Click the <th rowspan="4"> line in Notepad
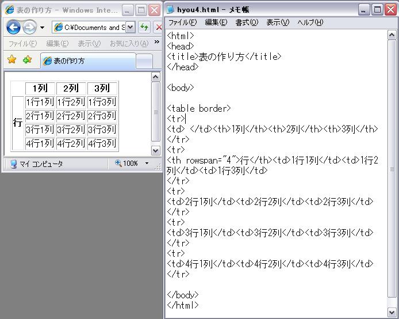The image size is (399, 319). 273,161
